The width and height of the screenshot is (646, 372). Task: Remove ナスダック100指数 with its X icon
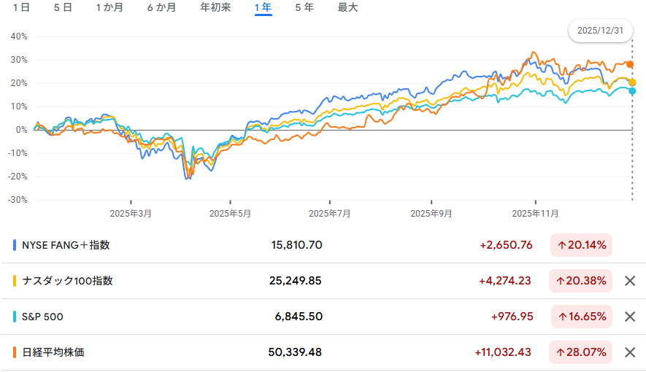point(630,281)
